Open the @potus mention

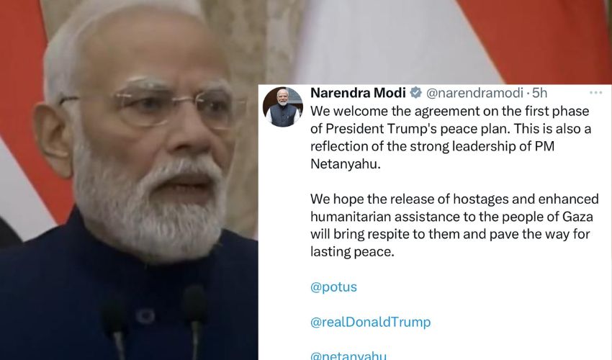(333, 287)
